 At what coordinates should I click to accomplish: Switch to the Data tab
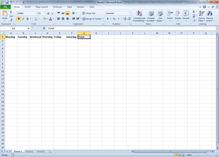(69, 7)
